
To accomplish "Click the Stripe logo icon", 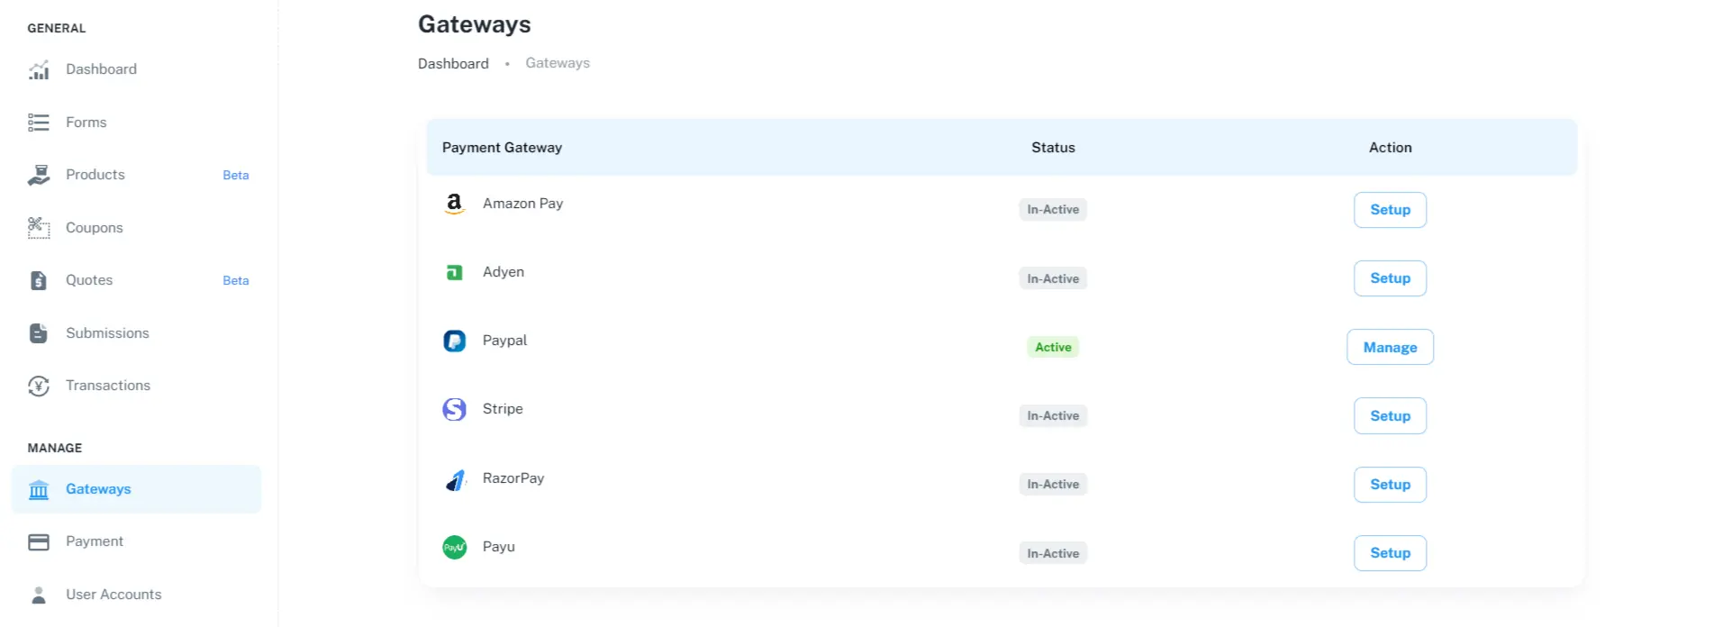I will (x=454, y=410).
